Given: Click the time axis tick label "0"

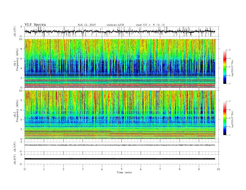Looking at the screenshot, I should 25,169.
